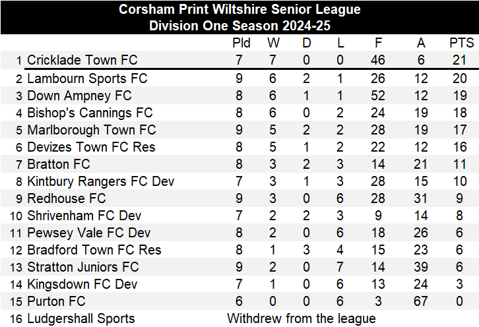Screen dimensions: 479x327
Task: Select the W column header
Action: coord(273,43)
